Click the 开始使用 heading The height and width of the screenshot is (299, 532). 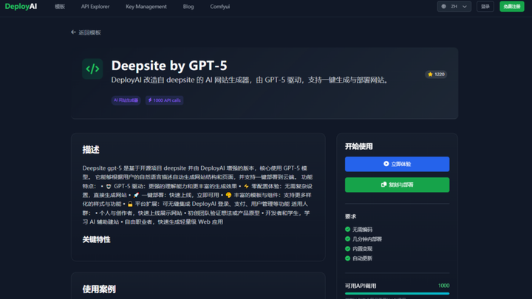click(x=358, y=146)
